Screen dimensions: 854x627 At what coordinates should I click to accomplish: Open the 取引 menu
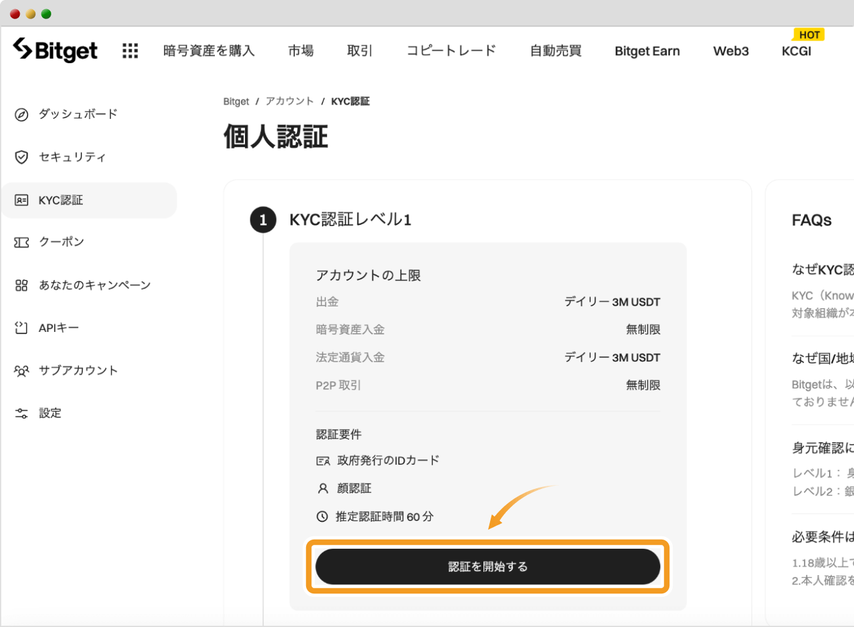coord(360,51)
